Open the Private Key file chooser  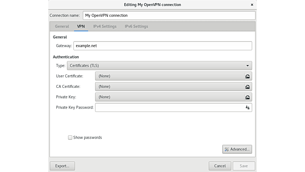pyautogui.click(x=169, y=97)
